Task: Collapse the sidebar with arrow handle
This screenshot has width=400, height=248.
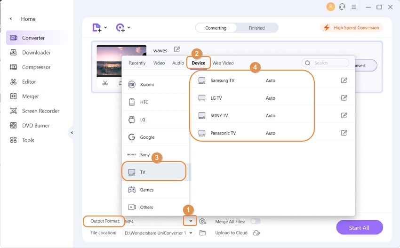Action: (x=72, y=133)
